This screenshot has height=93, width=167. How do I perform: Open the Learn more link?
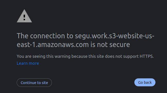tap(28, 63)
